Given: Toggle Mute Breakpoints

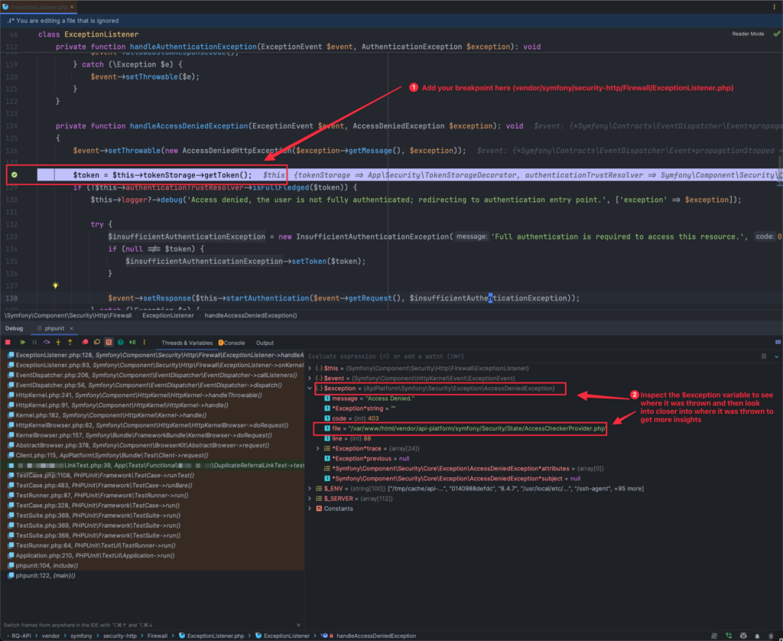Looking at the screenshot, I should point(97,342).
